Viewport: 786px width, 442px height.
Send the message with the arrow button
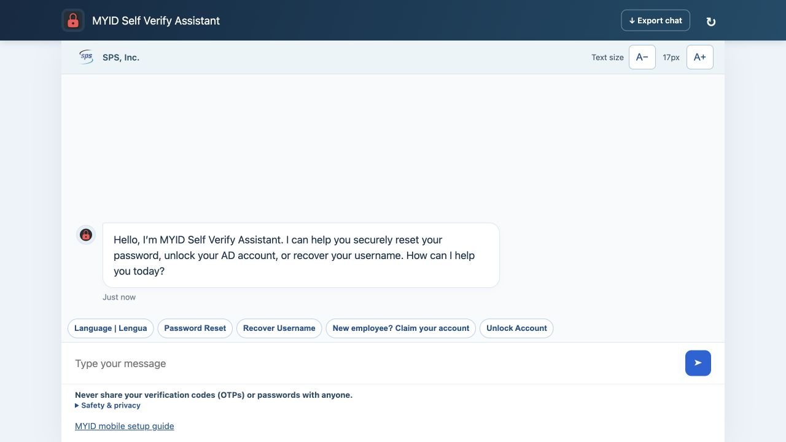click(698, 363)
